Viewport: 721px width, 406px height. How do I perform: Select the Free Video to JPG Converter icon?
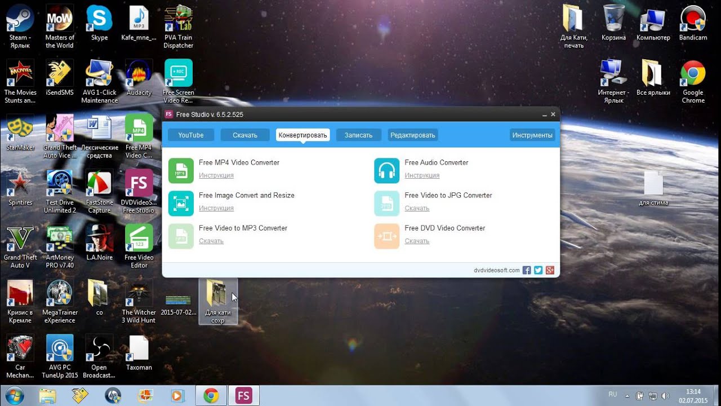tap(386, 204)
